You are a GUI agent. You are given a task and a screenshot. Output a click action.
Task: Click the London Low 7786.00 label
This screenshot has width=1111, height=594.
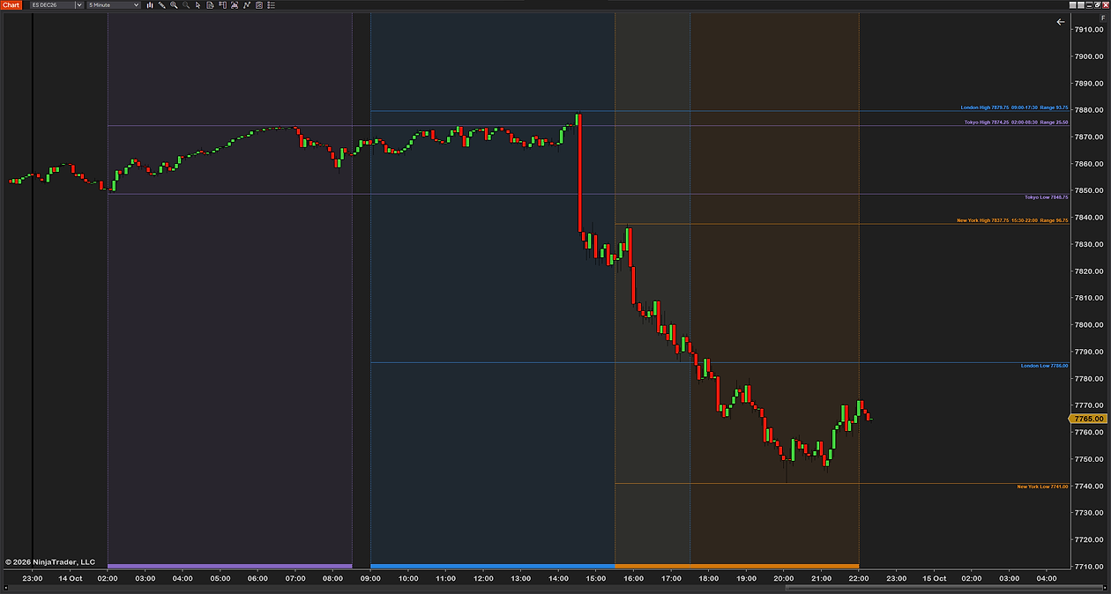click(x=1044, y=366)
